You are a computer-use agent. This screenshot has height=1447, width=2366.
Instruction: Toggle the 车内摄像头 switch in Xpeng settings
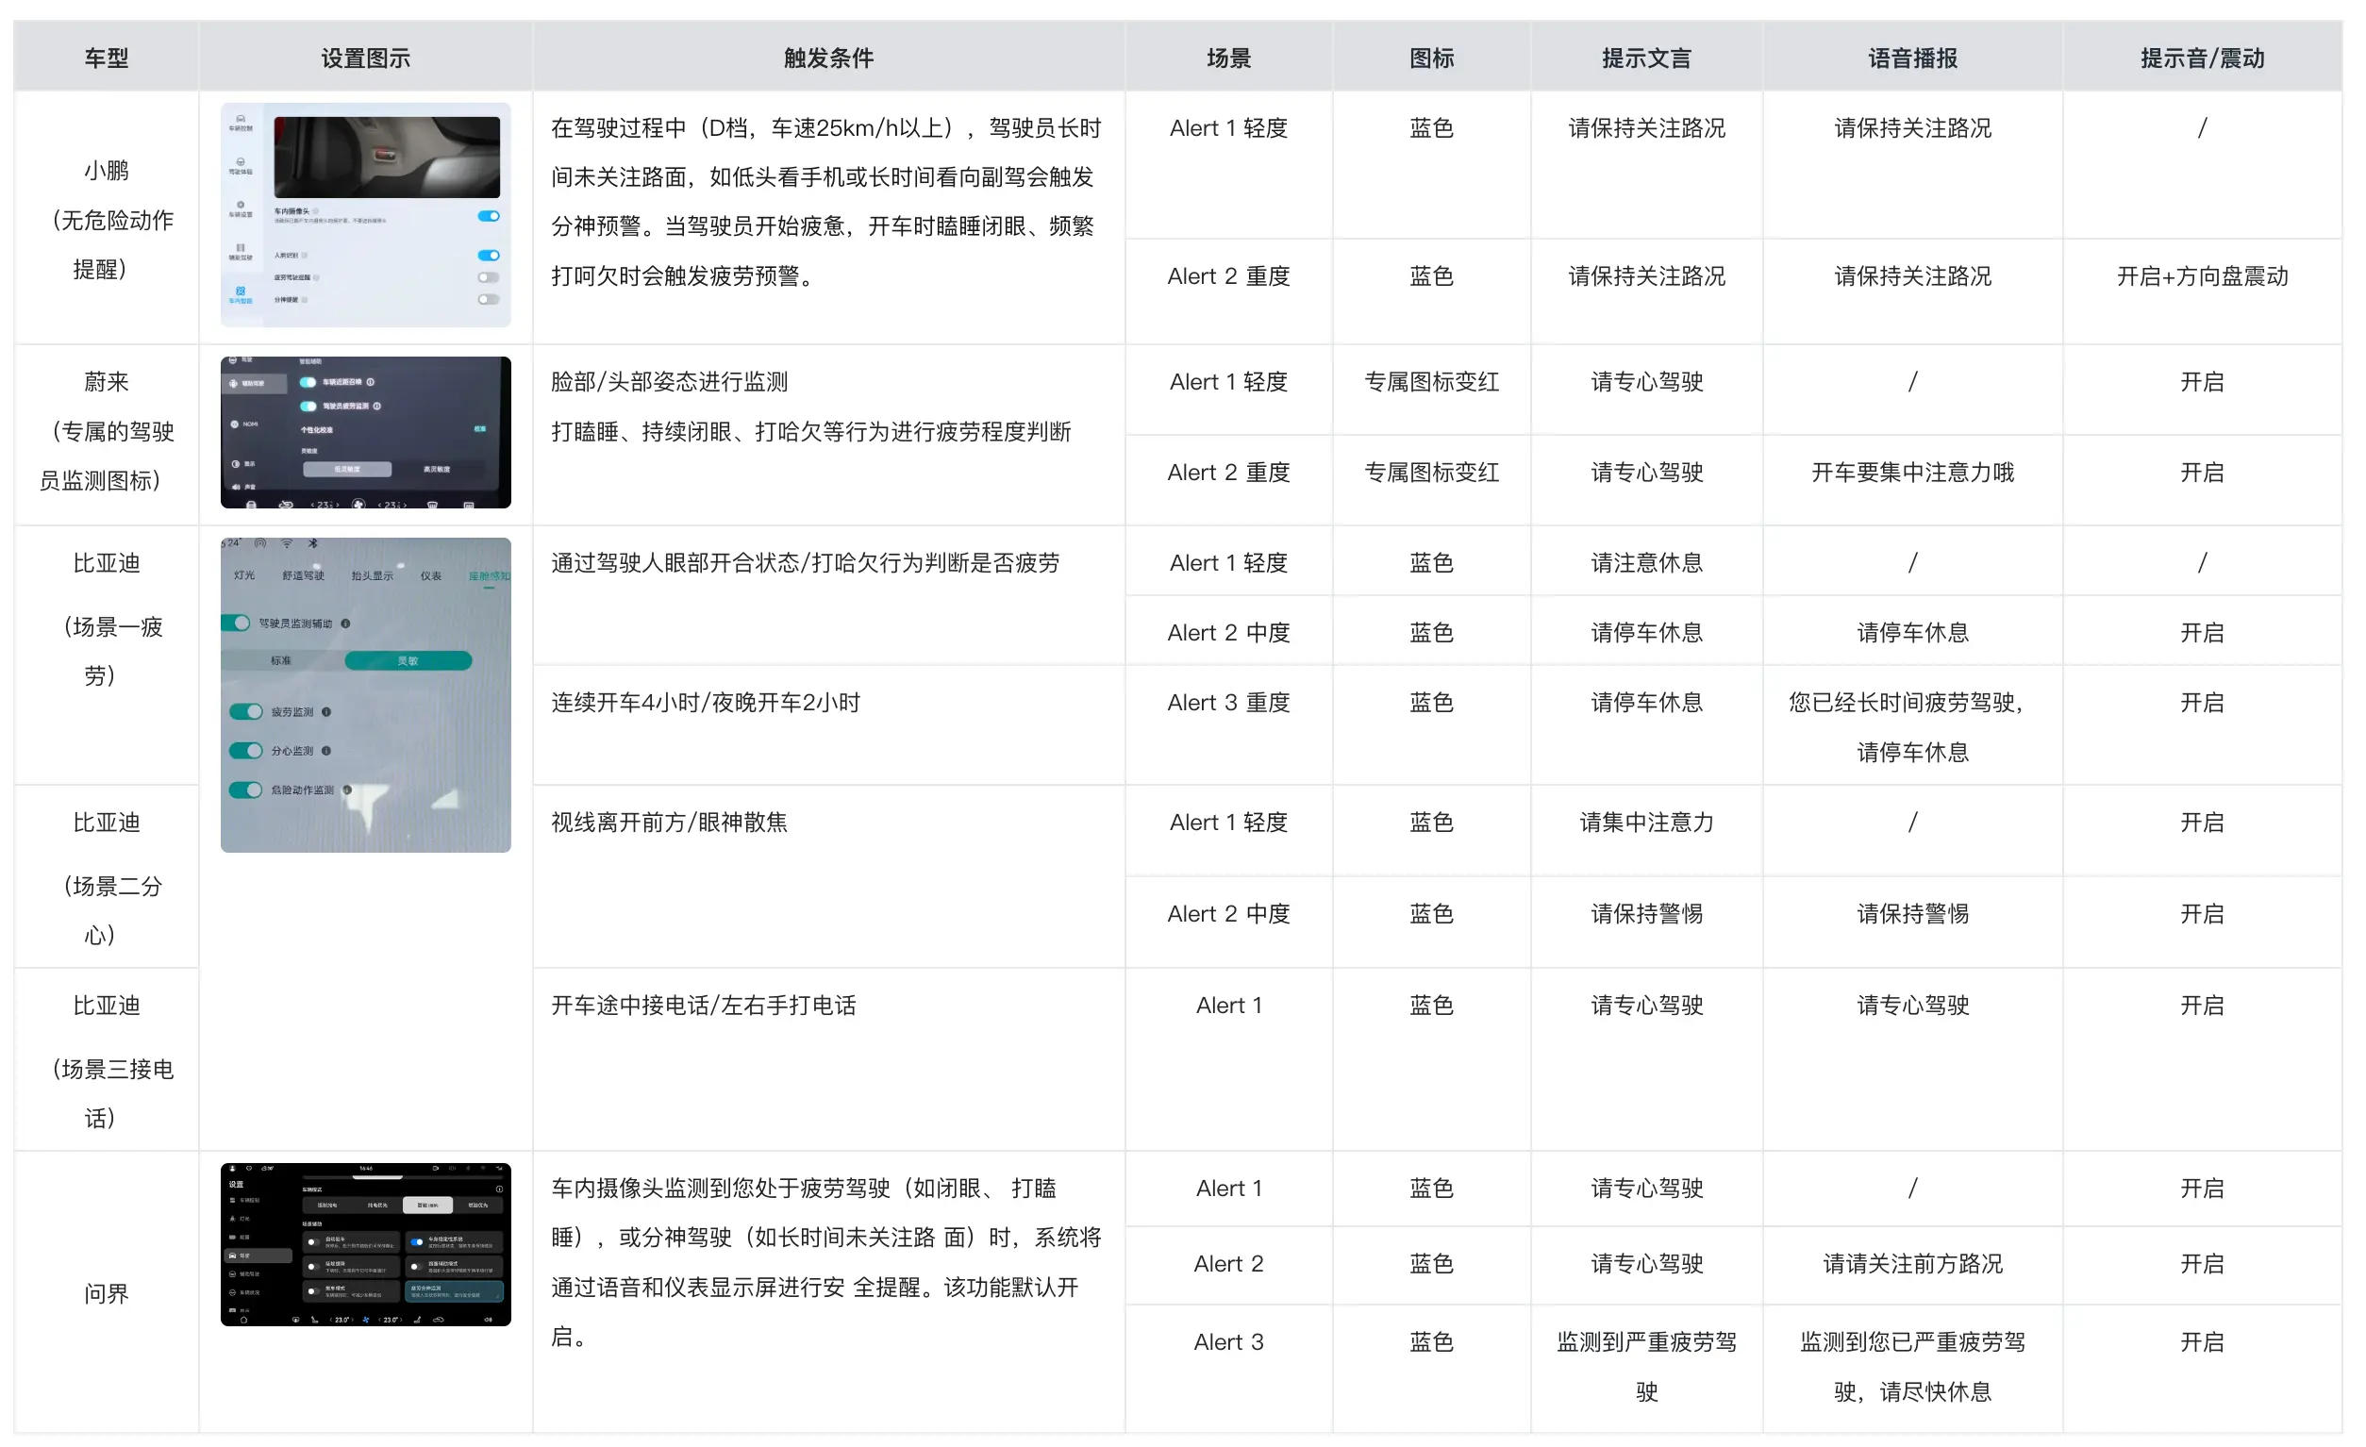pyautogui.click(x=489, y=216)
